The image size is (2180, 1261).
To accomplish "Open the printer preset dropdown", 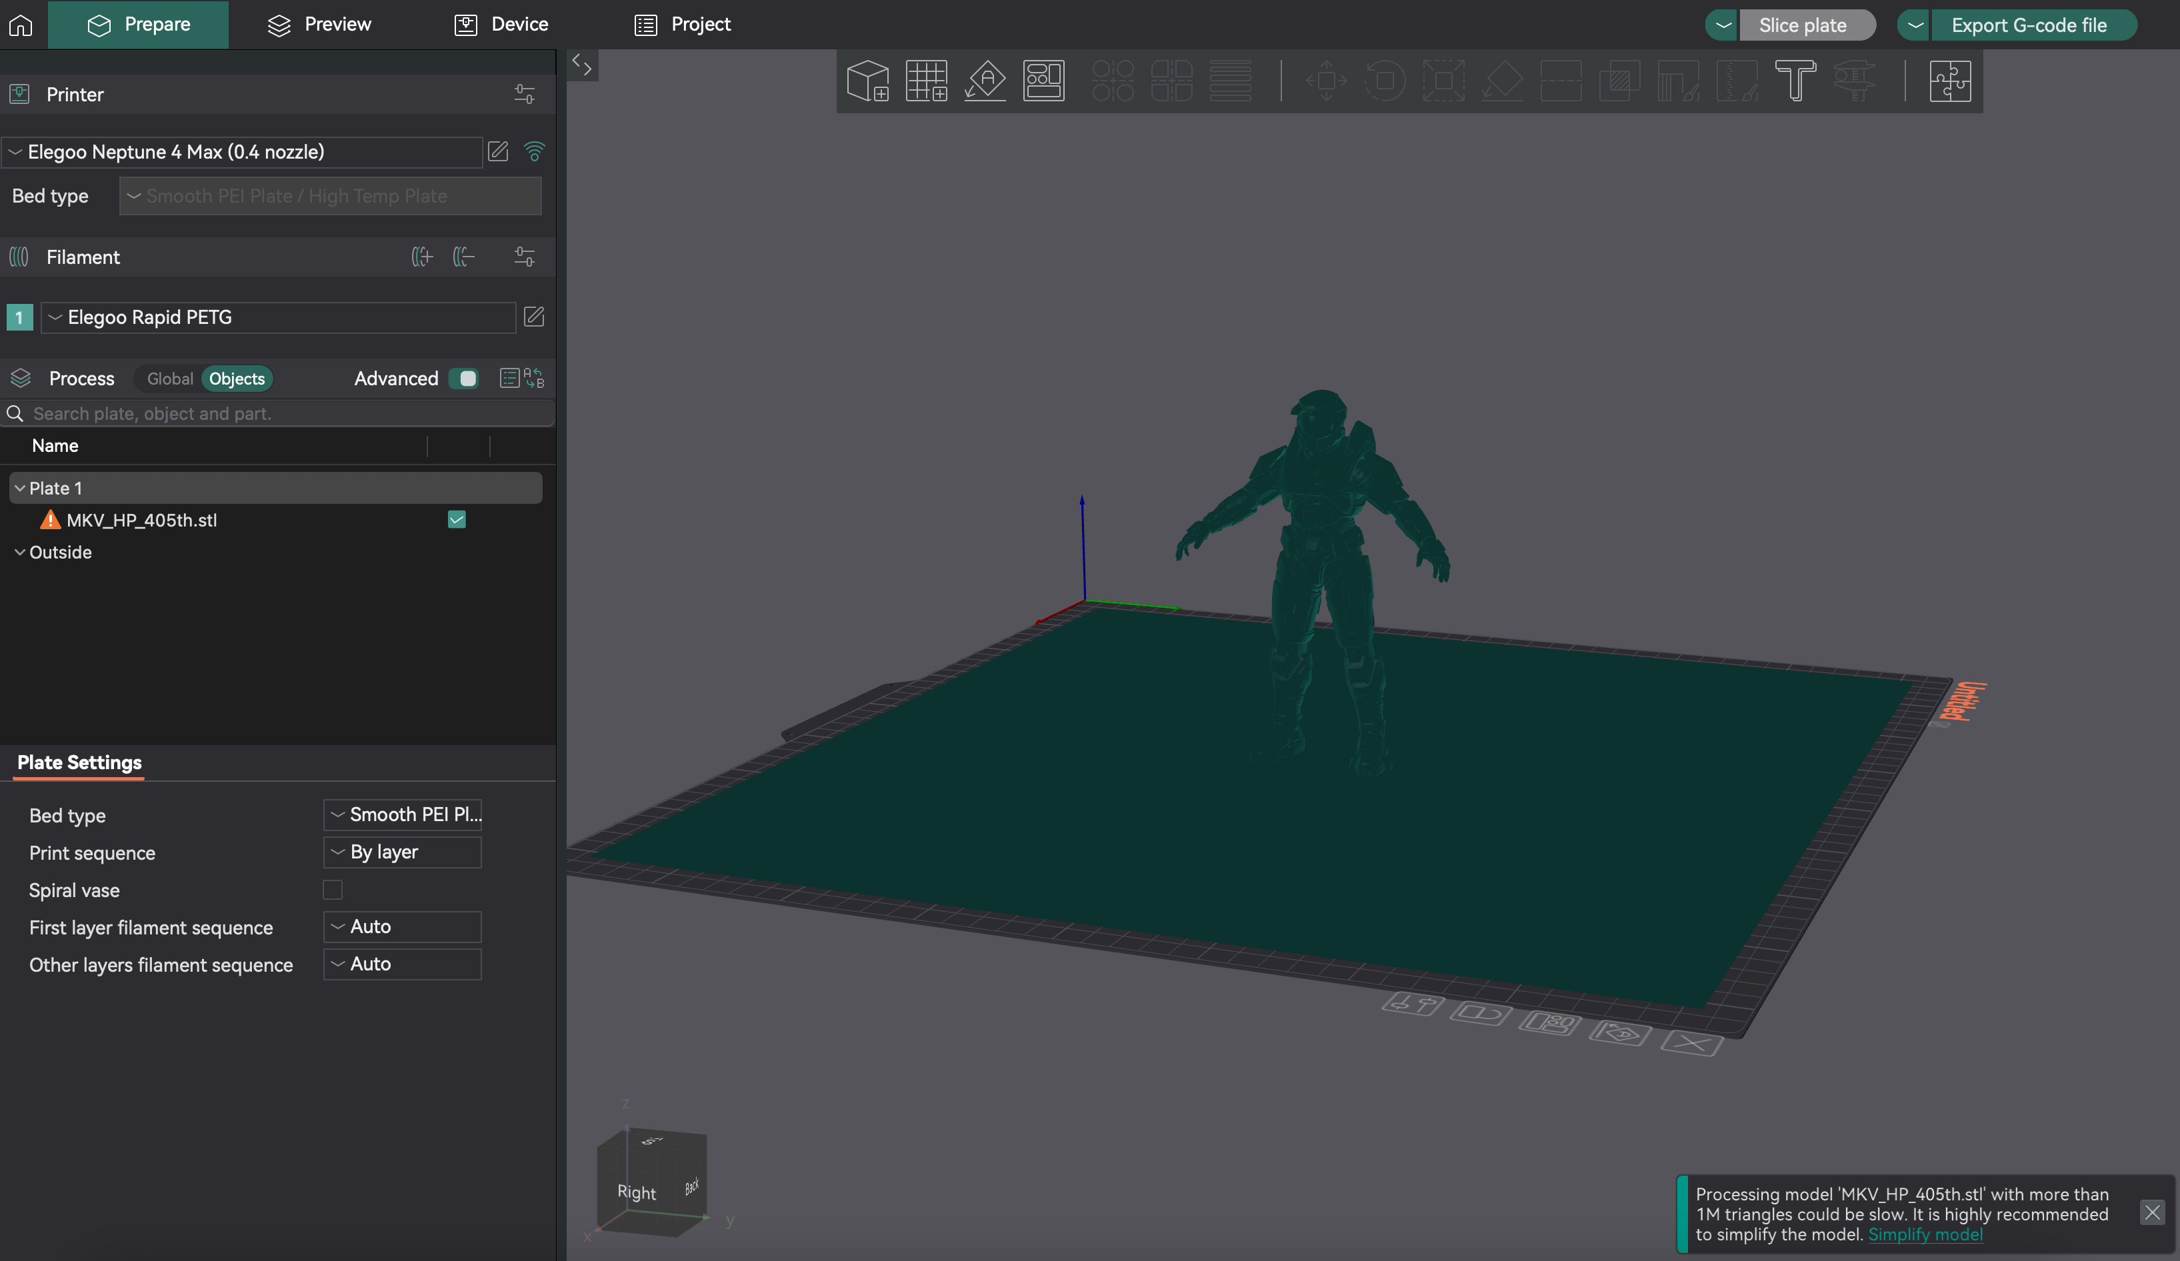I will coord(242,151).
